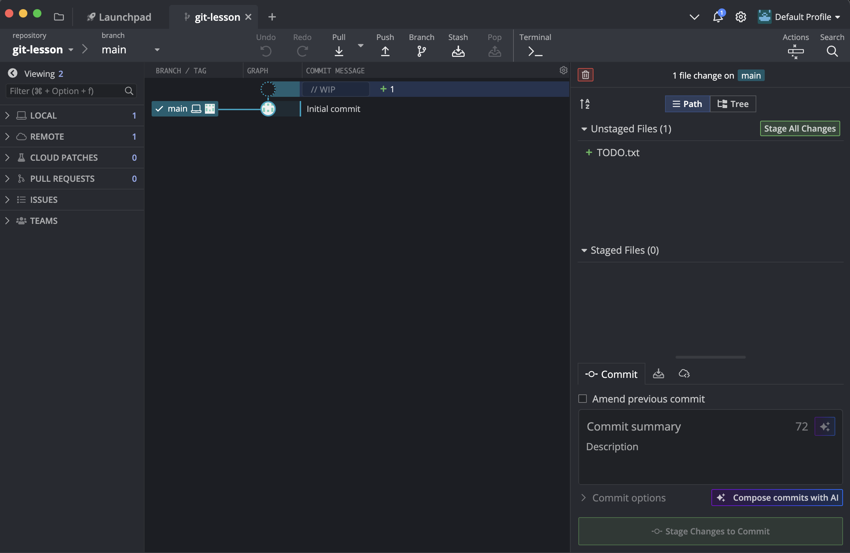This screenshot has height=553, width=850.
Task: Open the notifications bell icon
Action: click(717, 17)
